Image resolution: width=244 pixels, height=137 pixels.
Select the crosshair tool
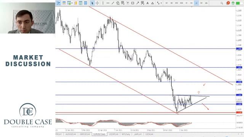click(97, 3)
